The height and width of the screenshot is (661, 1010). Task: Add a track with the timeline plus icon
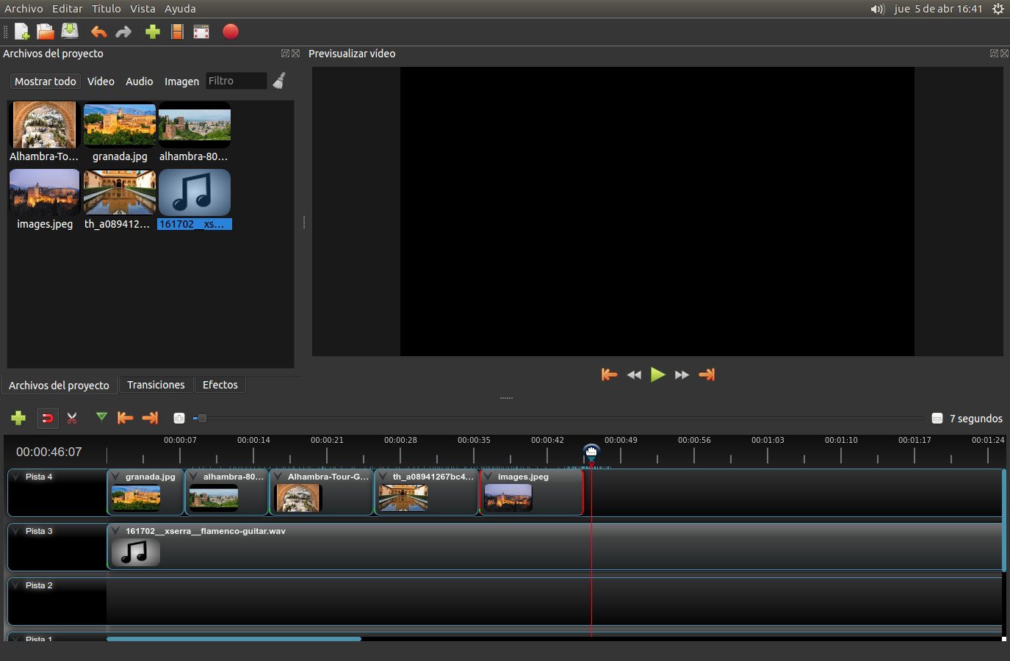click(x=18, y=418)
